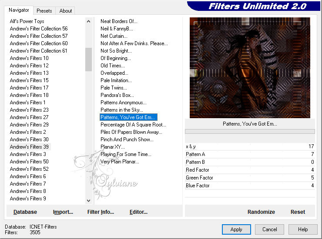Screen dimensions: 322x239
Task: Select the Navigator tab
Action: click(x=19, y=10)
